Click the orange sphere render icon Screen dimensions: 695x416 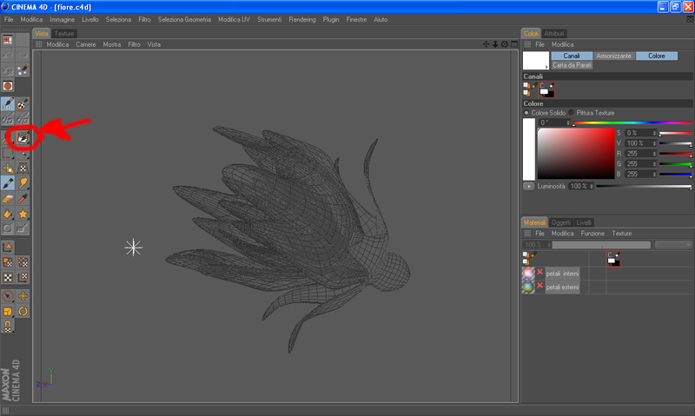pos(8,86)
